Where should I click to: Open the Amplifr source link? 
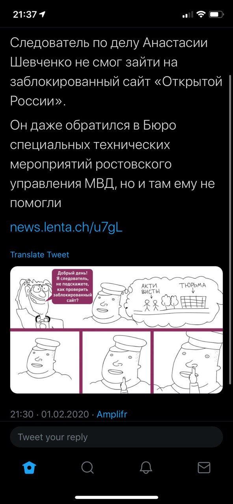point(112,414)
